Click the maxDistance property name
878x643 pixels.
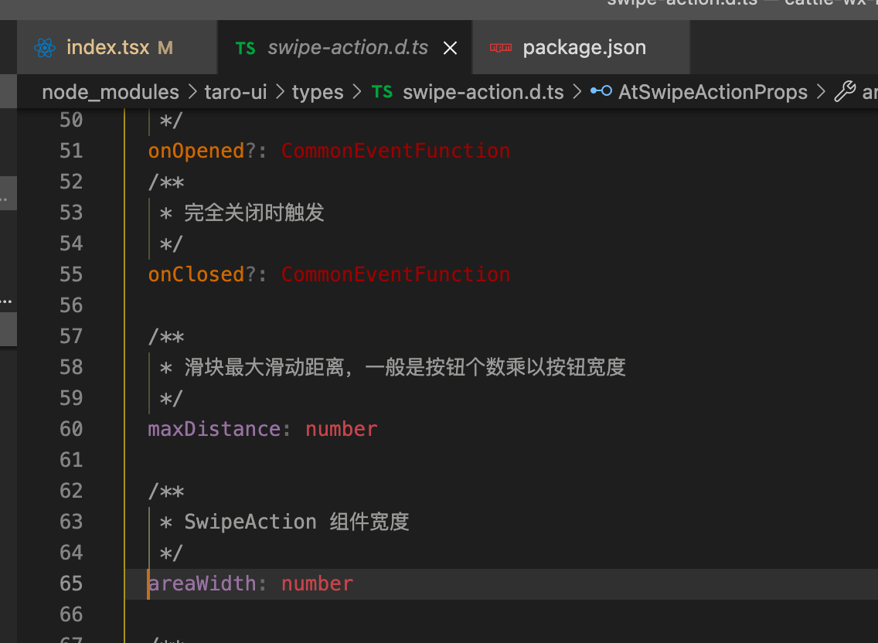click(x=214, y=429)
